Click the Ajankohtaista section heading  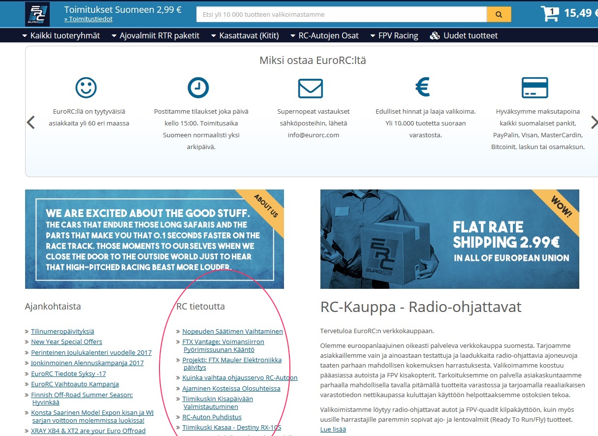pos(53,306)
